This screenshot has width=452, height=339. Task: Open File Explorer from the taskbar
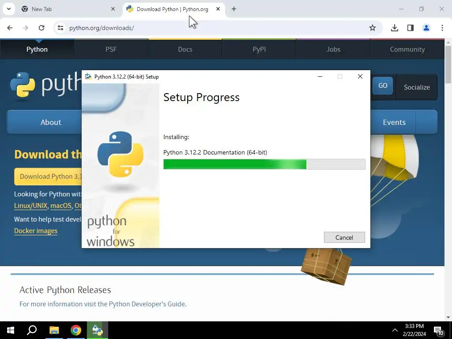[x=54, y=330]
